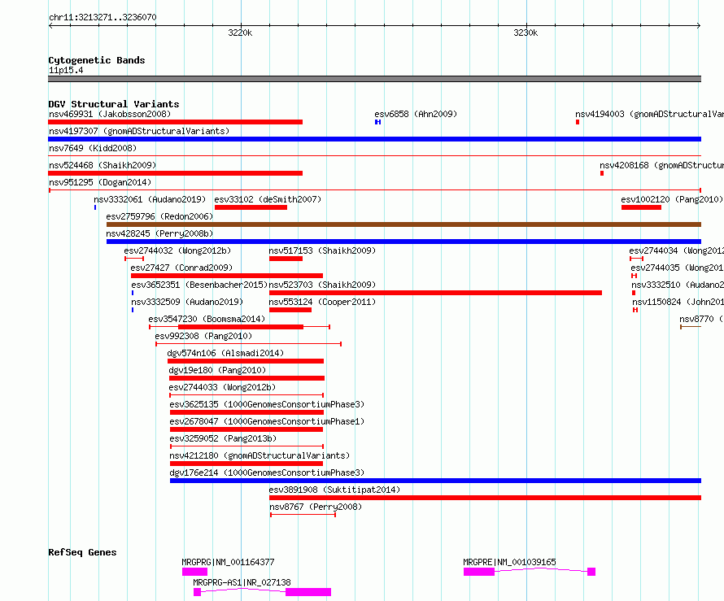Click the nsv553124 (Cooper2011) label

pos(322,302)
